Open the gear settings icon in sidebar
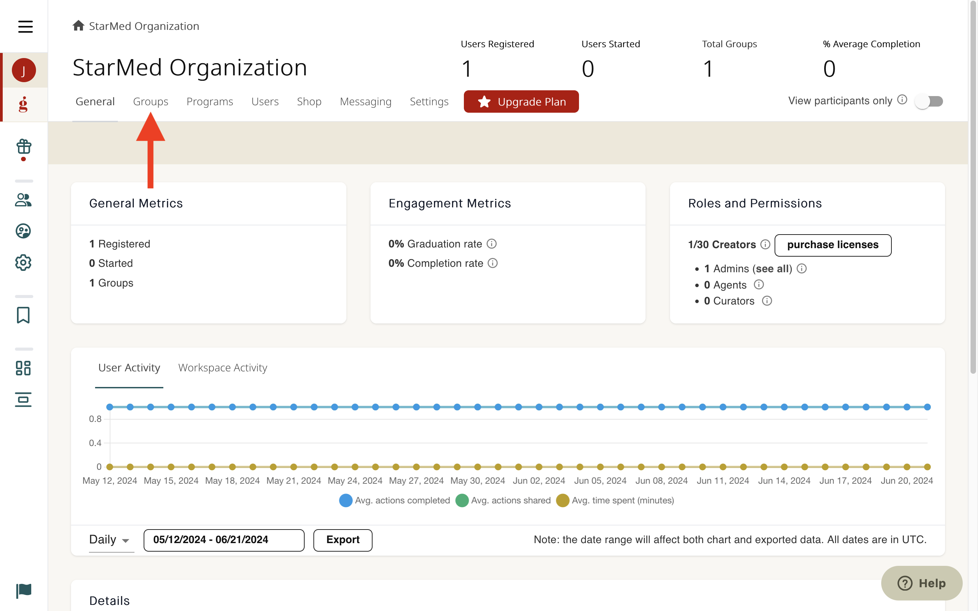The width and height of the screenshot is (978, 611). tap(23, 263)
